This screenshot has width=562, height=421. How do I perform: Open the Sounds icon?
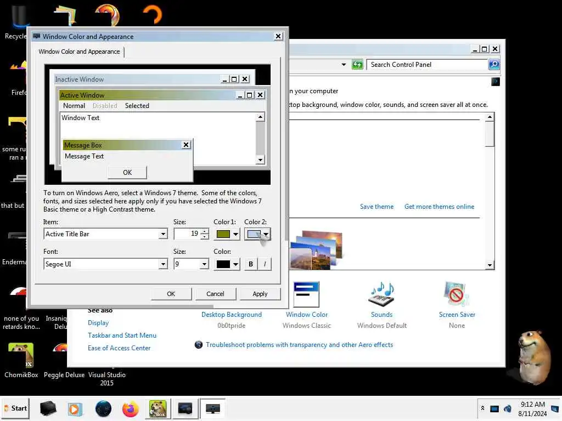coord(381,294)
